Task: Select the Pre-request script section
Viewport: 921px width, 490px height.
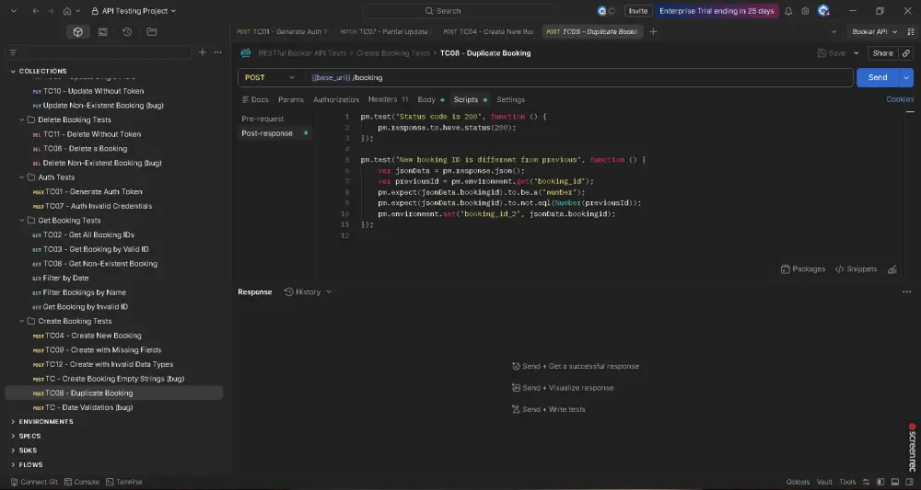Action: pyautogui.click(x=262, y=119)
